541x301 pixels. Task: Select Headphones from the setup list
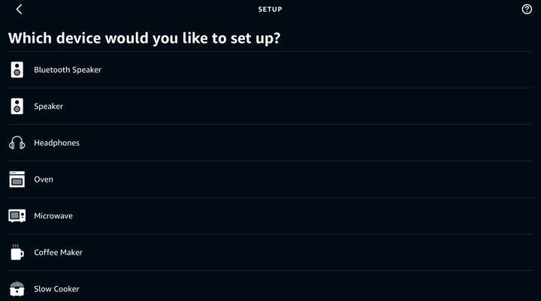click(56, 143)
